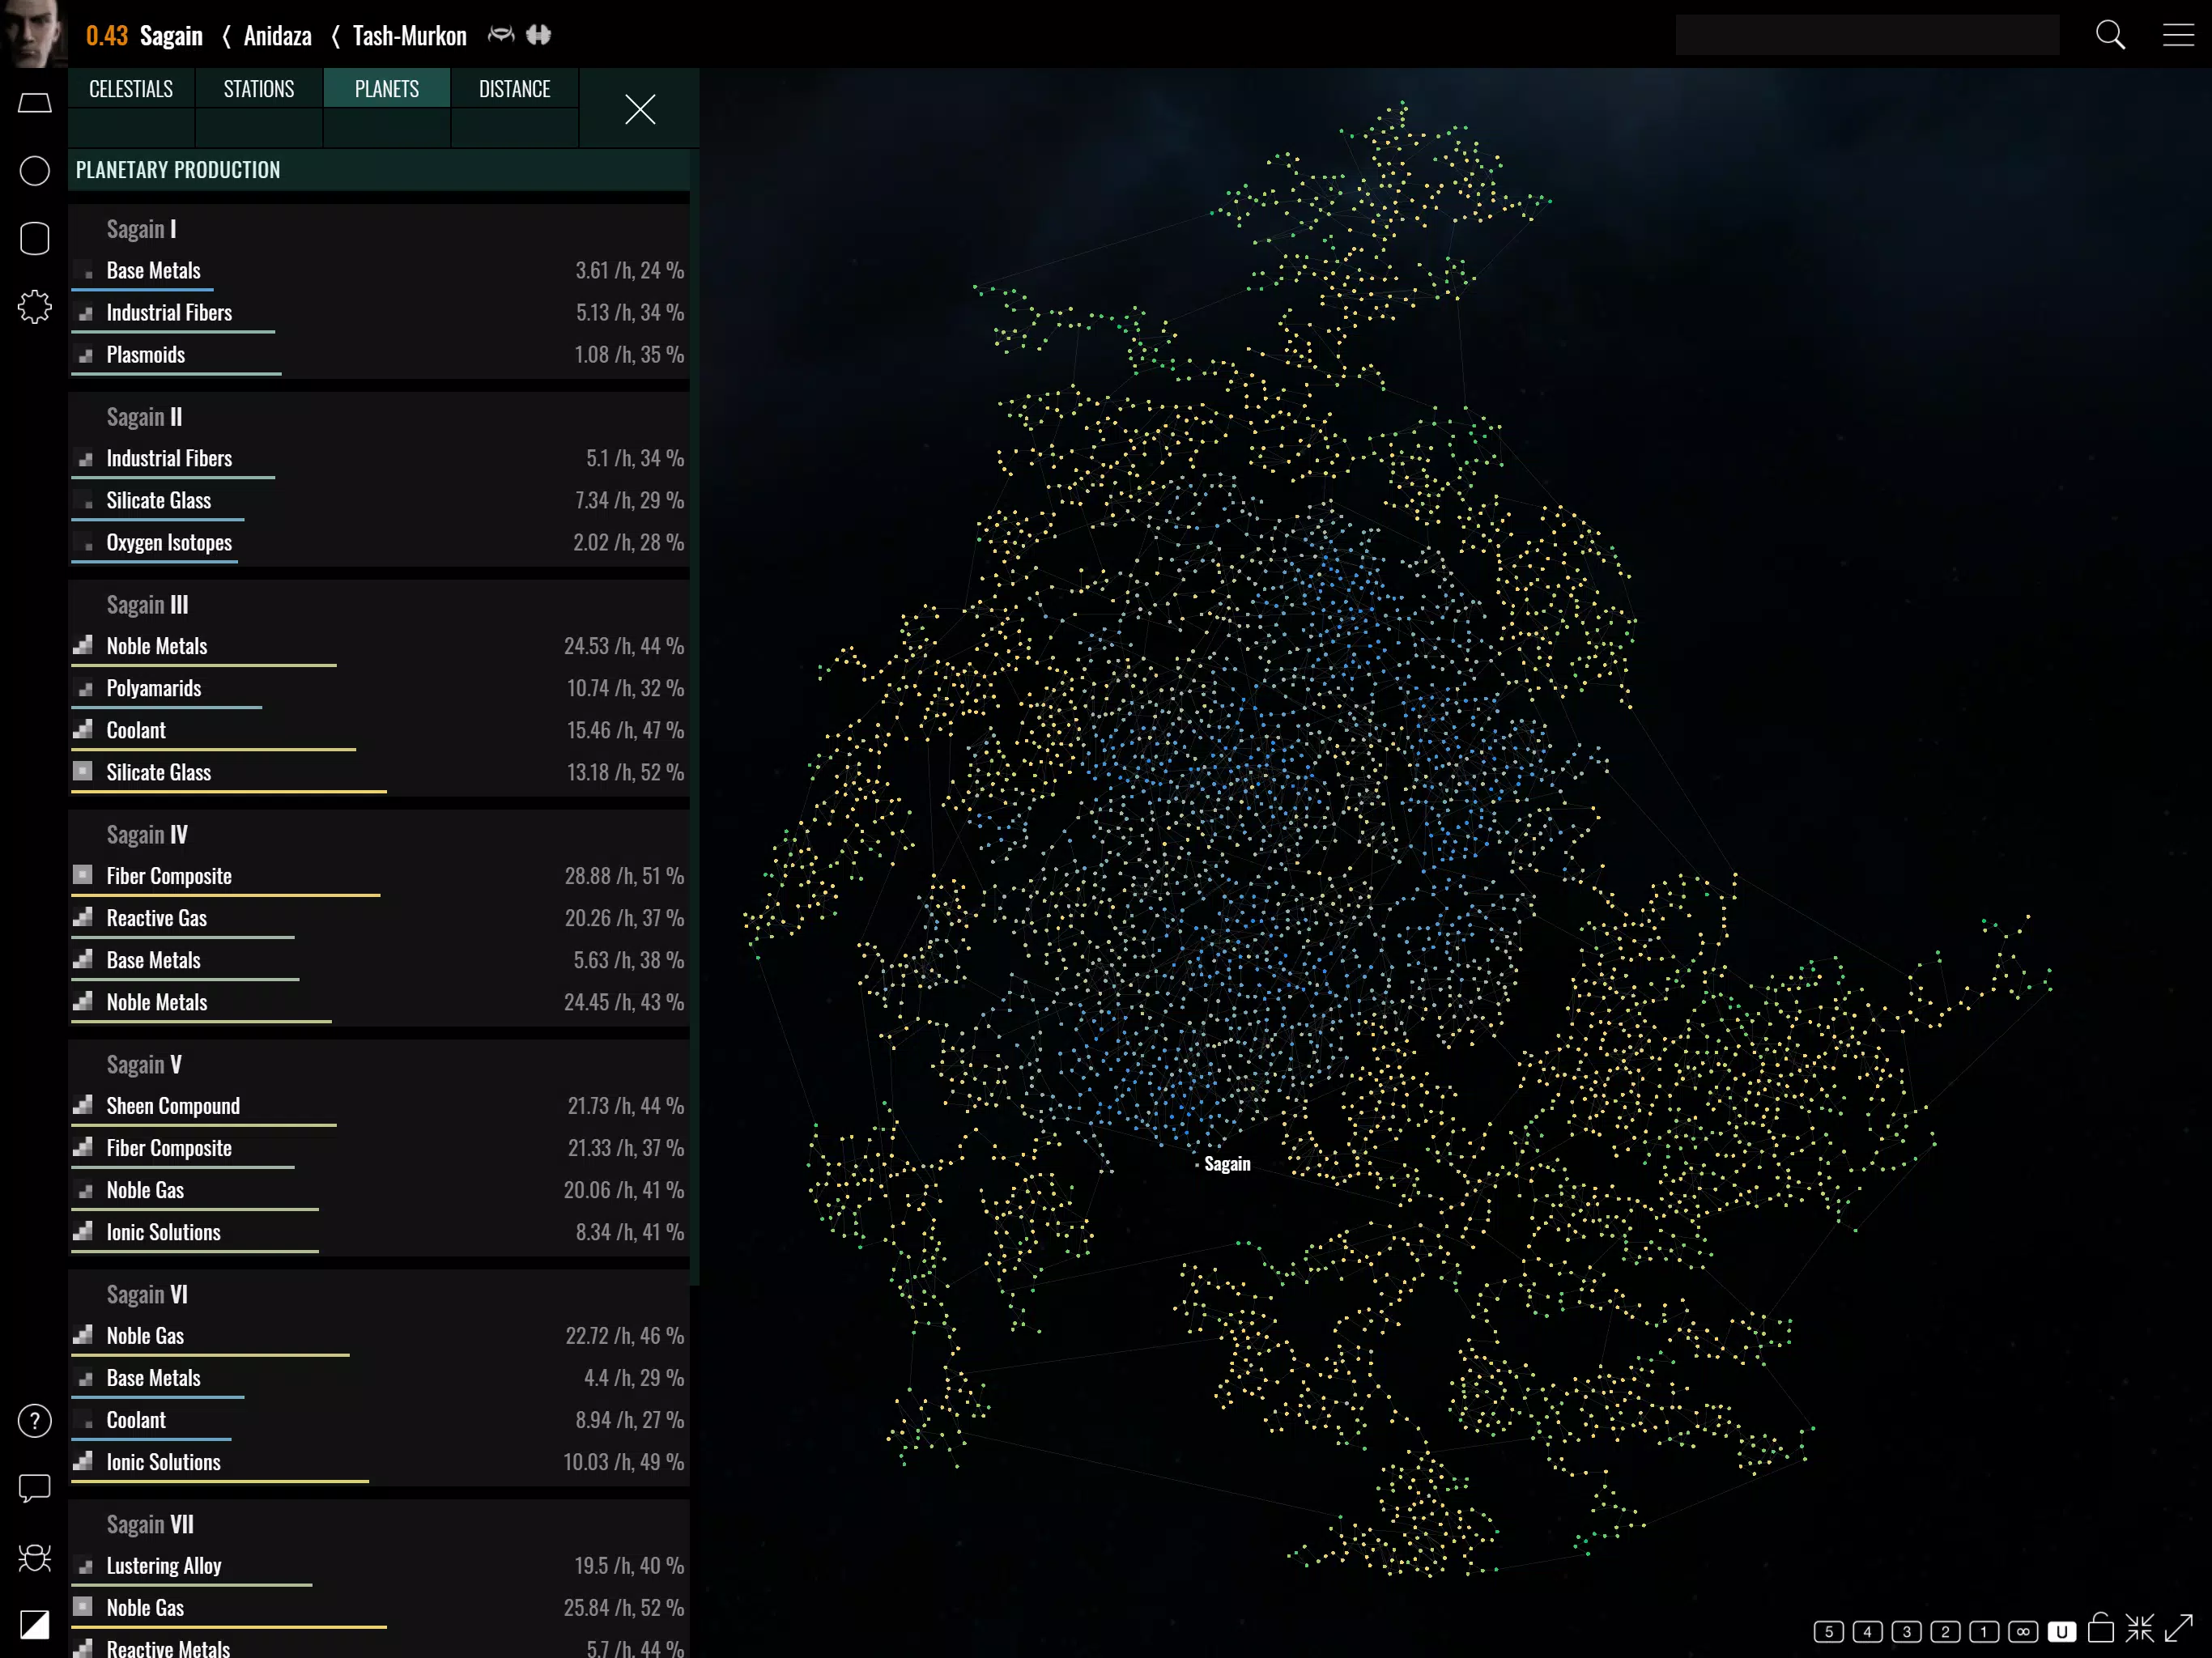Click the Sagain system name in header
This screenshot has width=2212, height=1658.
tap(171, 36)
